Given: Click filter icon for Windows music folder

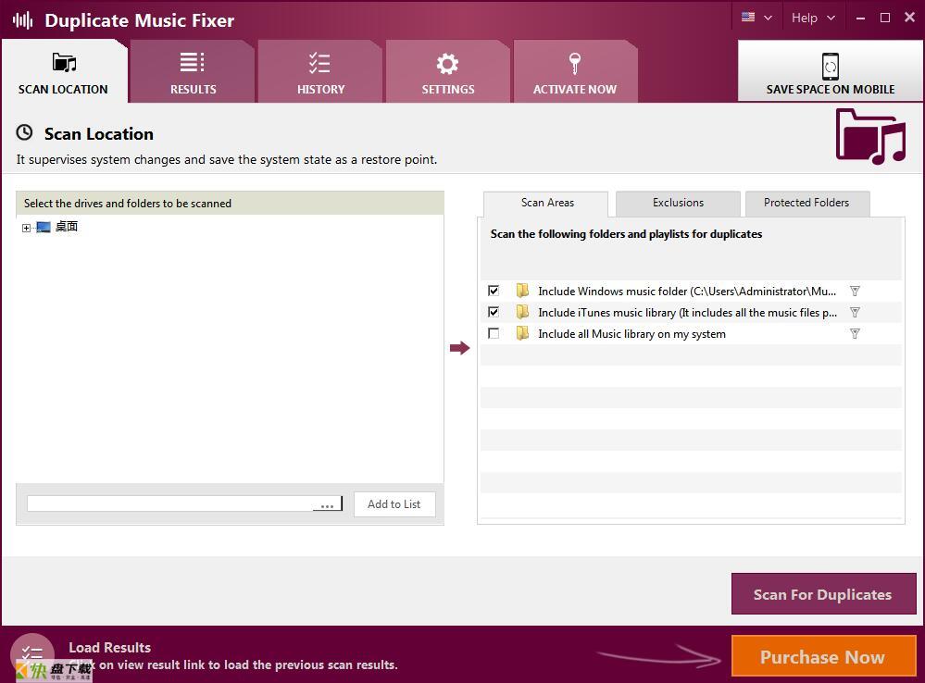Looking at the screenshot, I should pyautogui.click(x=855, y=291).
